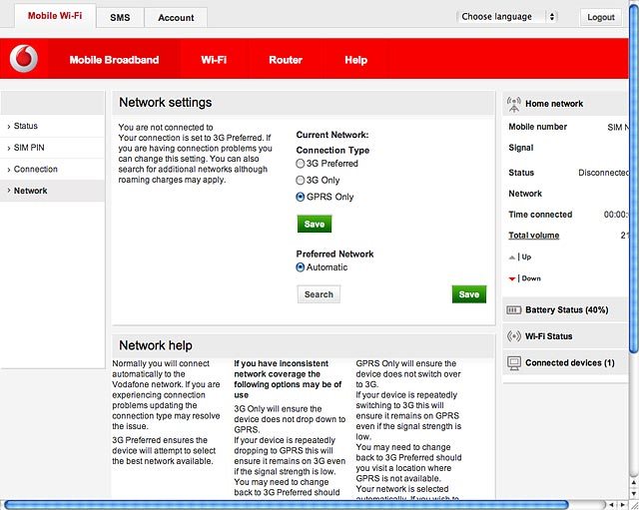
Task: Expand the Wi-Fi Status panel
Action: click(565, 336)
